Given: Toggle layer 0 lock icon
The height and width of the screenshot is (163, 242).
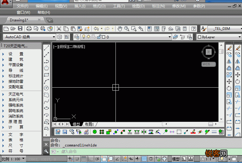Looking at the screenshot, I should (99, 37).
